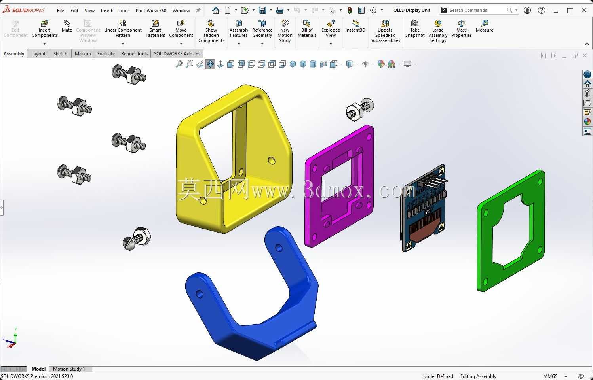Open the Options gear dropdown arrow
This screenshot has width=593, height=380.
click(382, 10)
